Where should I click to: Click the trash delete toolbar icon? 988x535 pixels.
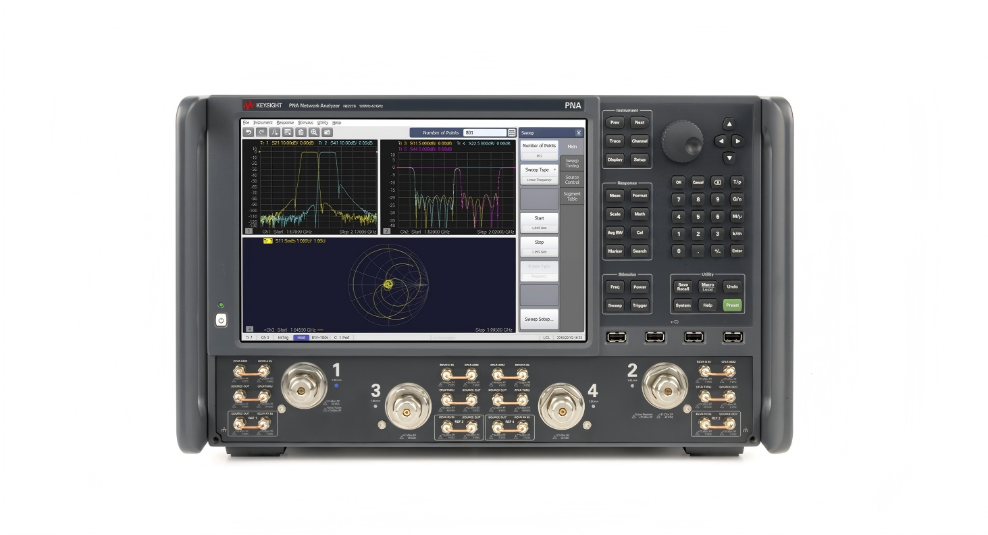pos(301,133)
